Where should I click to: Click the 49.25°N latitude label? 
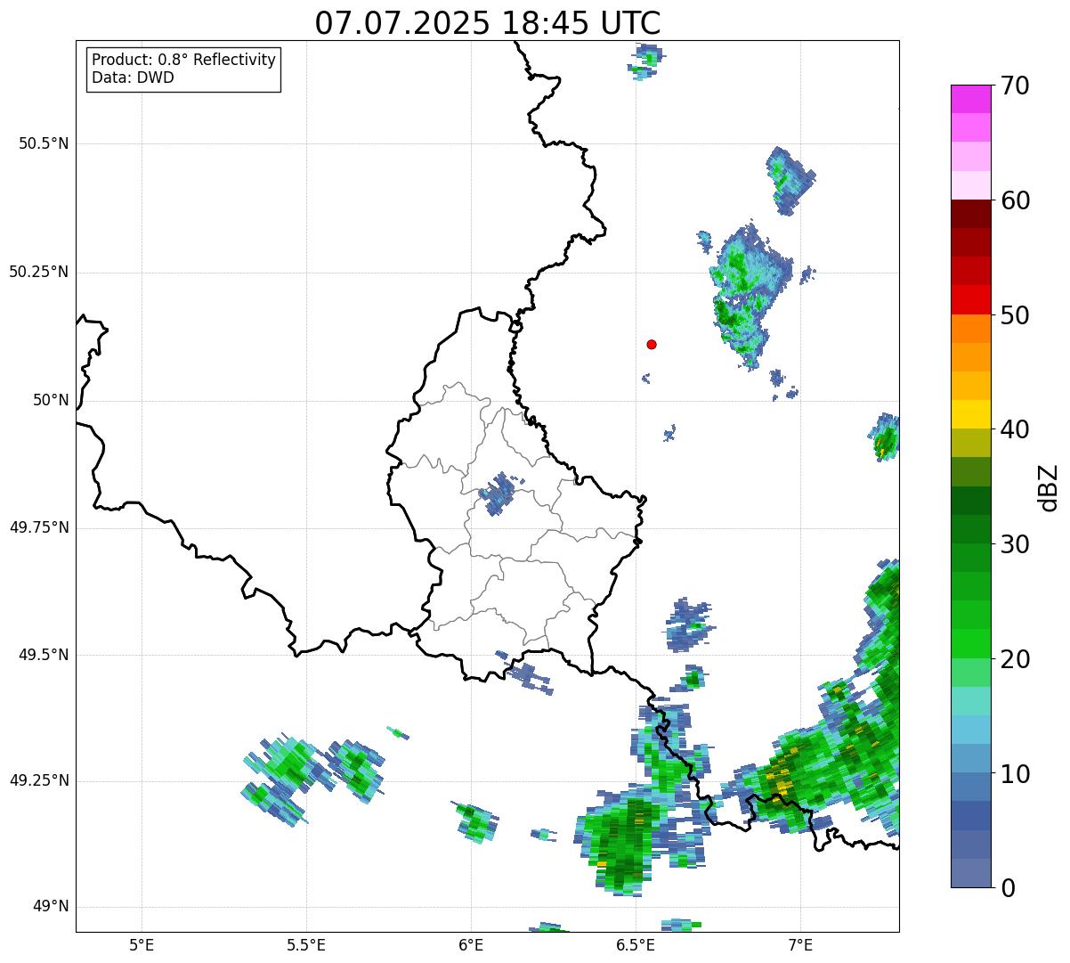[x=39, y=781]
